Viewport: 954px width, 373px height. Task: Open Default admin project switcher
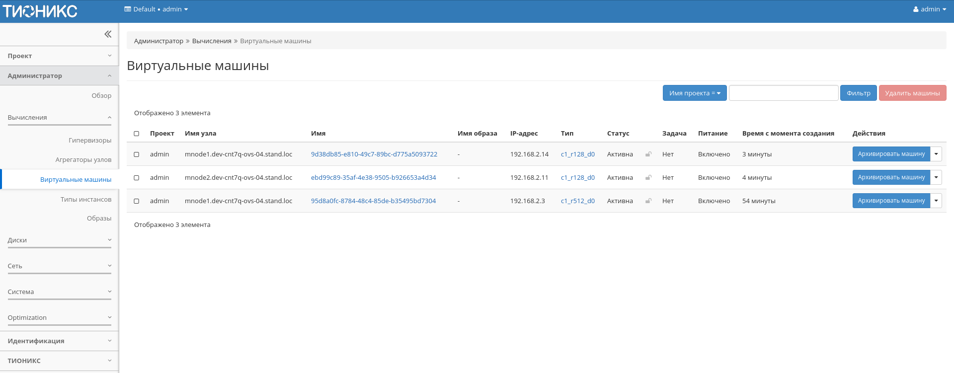pyautogui.click(x=156, y=9)
